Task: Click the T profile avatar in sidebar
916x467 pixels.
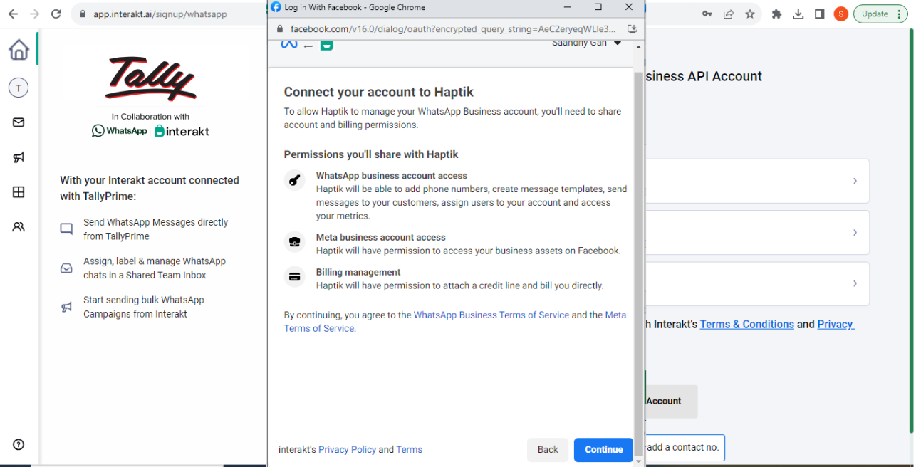Action: 19,88
